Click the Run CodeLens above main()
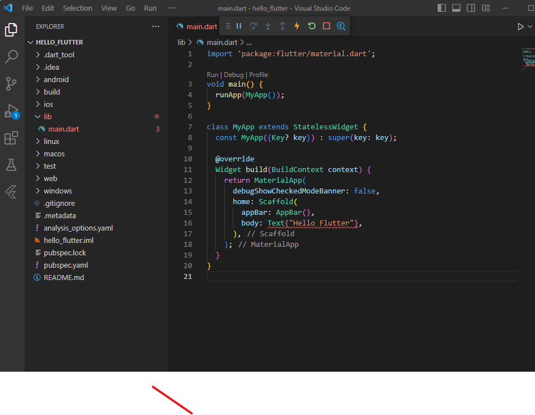Image resolution: width=535 pixels, height=415 pixels. (212, 75)
